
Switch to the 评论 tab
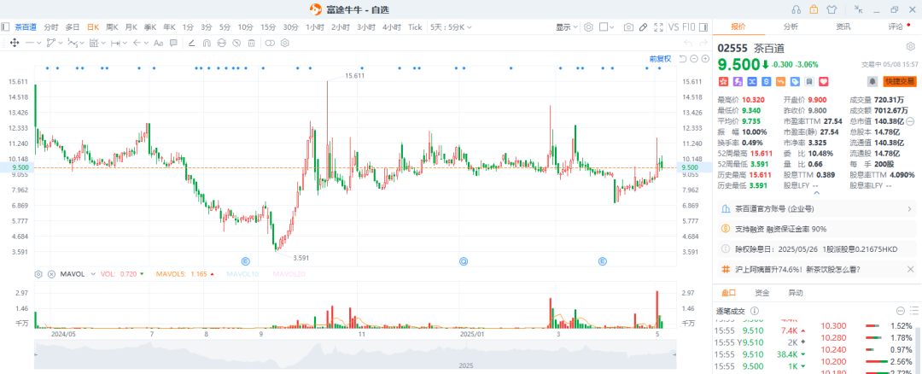click(896, 27)
